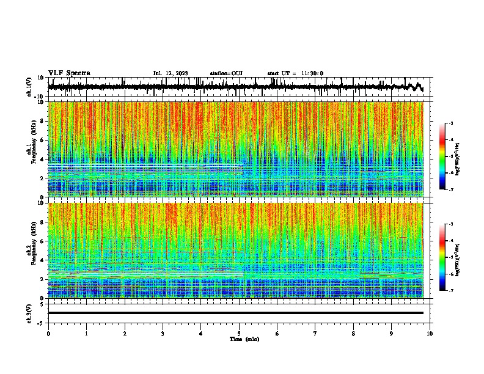The width and height of the screenshot is (484, 374).
Task: Click the "ch.3(V)" axis label
Action: pyautogui.click(x=29, y=314)
